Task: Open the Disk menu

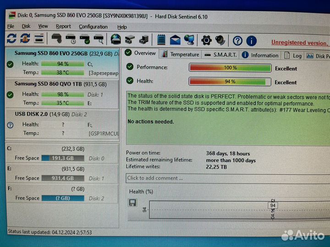Action: pyautogui.click(x=26, y=26)
